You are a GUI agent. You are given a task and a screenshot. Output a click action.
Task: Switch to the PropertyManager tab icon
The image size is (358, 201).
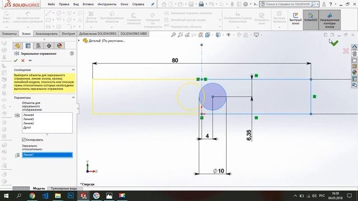pos(28,46)
